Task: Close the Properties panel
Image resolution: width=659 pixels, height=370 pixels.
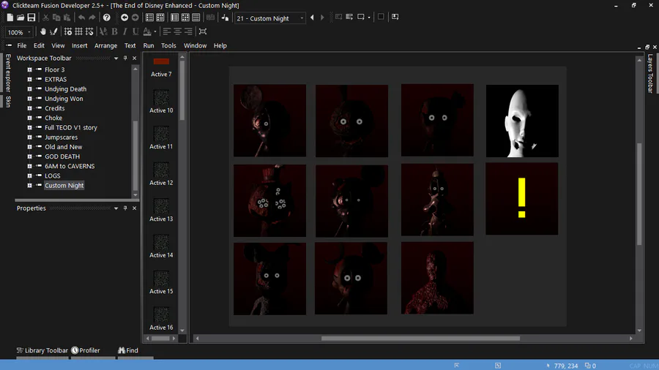Action: coord(135,208)
